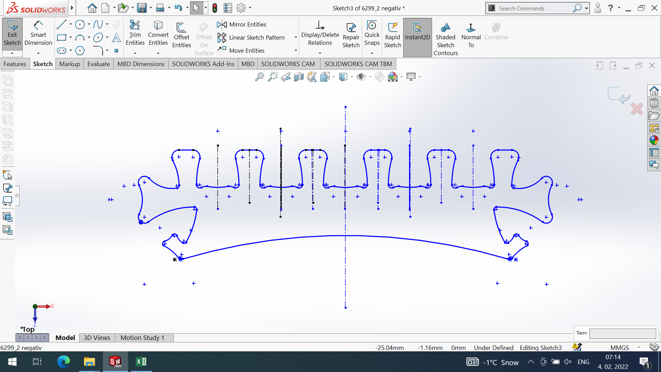Switch to the Features tab
661x372 pixels.
(x=15, y=64)
